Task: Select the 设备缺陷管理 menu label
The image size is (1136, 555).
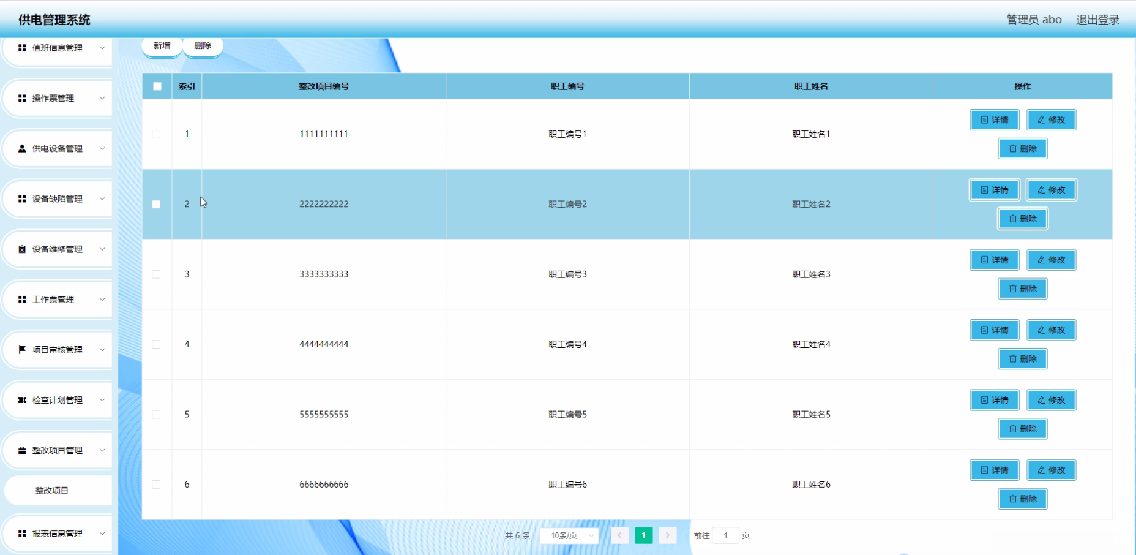Action: (x=57, y=198)
